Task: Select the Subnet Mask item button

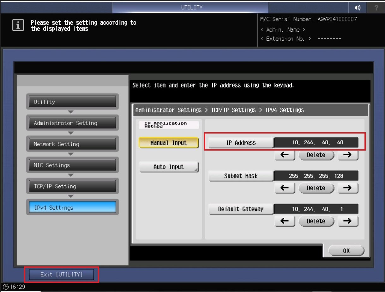Action: (x=241, y=176)
